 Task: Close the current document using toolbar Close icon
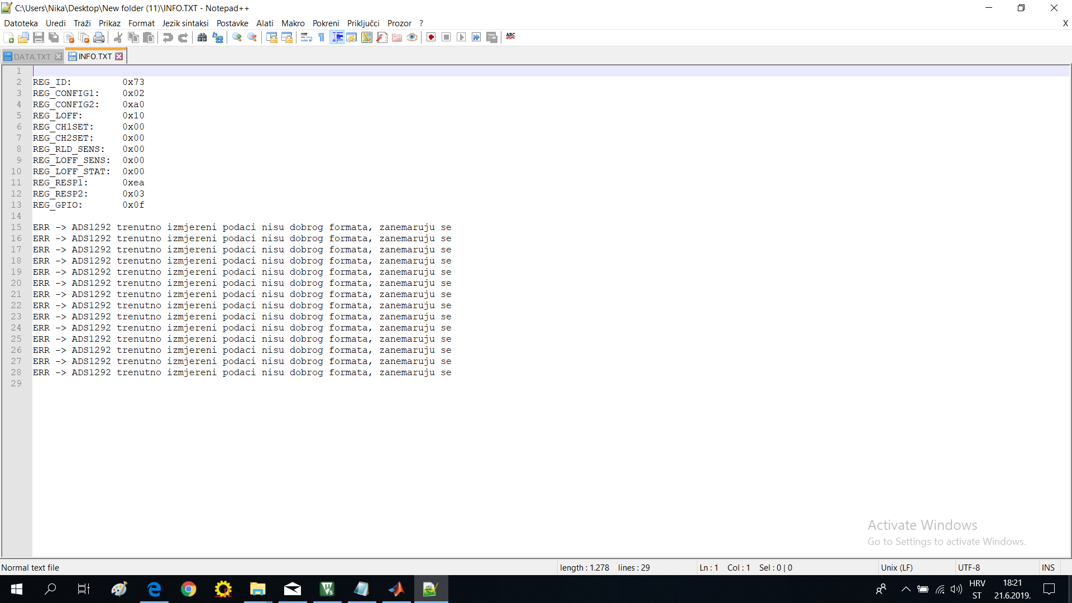tap(69, 37)
